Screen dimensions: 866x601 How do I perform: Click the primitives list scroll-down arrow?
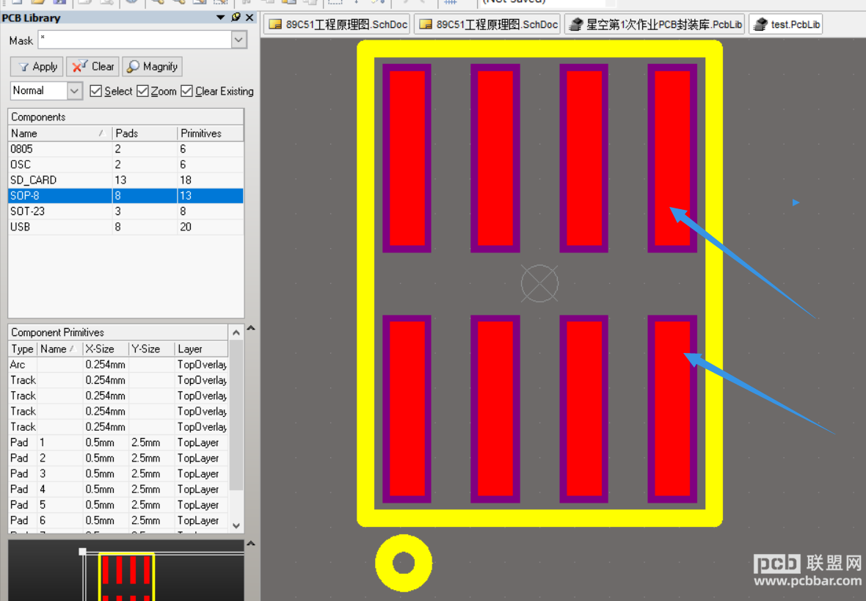click(x=236, y=526)
